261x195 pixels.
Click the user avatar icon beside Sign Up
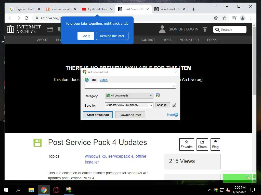pos(162,29)
